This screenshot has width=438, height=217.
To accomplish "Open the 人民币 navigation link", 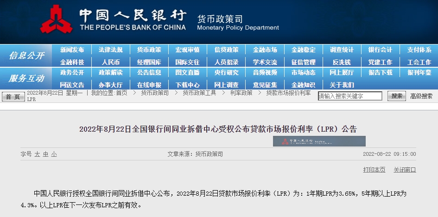I will pos(110,62).
